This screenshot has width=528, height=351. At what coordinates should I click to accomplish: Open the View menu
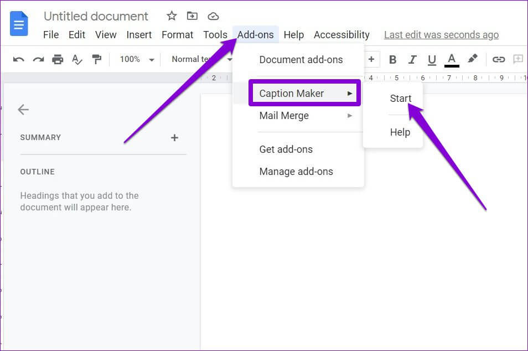coord(106,35)
